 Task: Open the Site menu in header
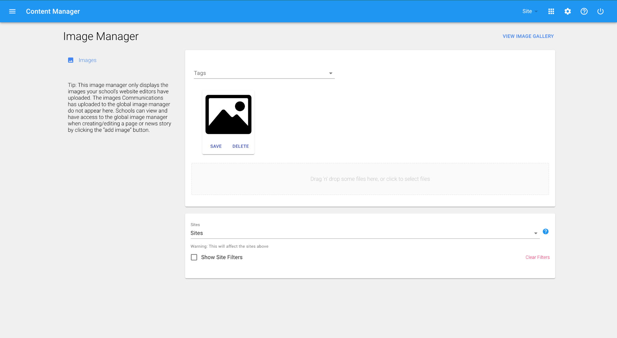530,11
